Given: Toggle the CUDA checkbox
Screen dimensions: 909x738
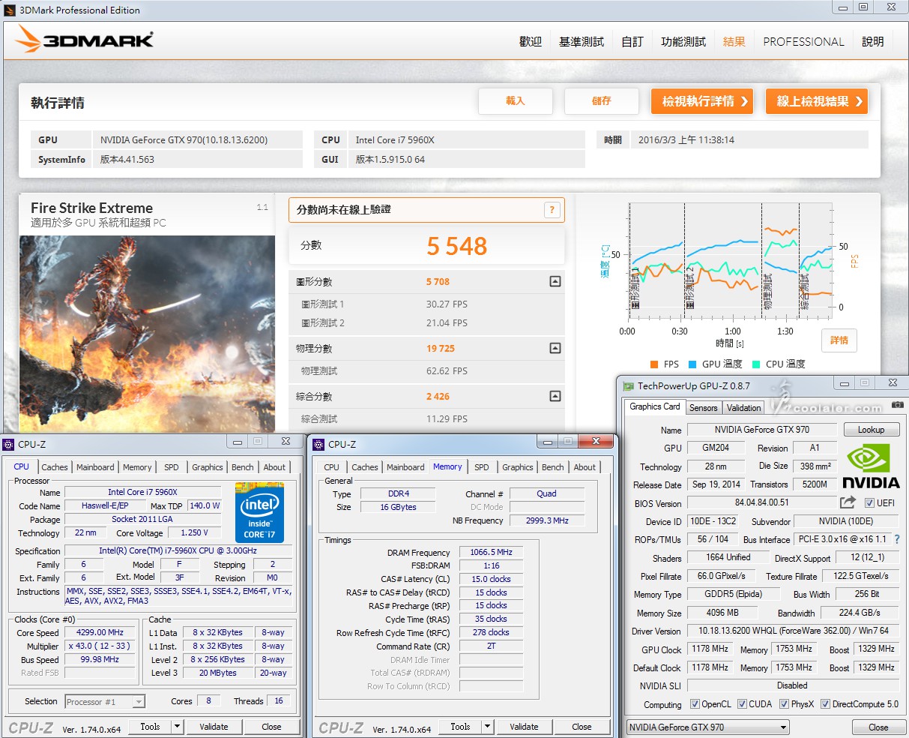Looking at the screenshot, I should coord(742,704).
